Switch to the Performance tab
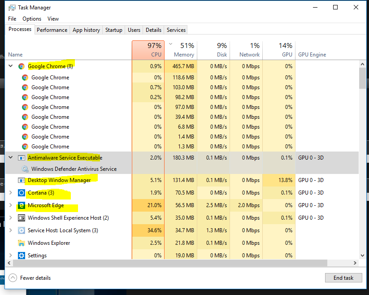The height and width of the screenshot is (295, 369). point(52,30)
